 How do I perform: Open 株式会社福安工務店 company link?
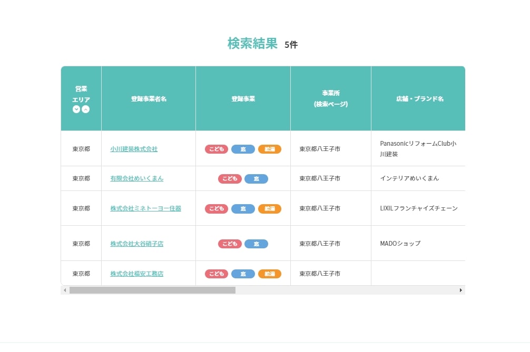coord(136,274)
